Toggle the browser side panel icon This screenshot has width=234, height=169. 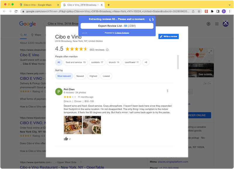[218, 11]
